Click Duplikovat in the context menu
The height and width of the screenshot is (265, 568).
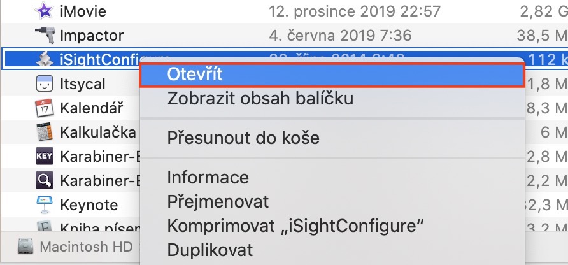coord(209,250)
